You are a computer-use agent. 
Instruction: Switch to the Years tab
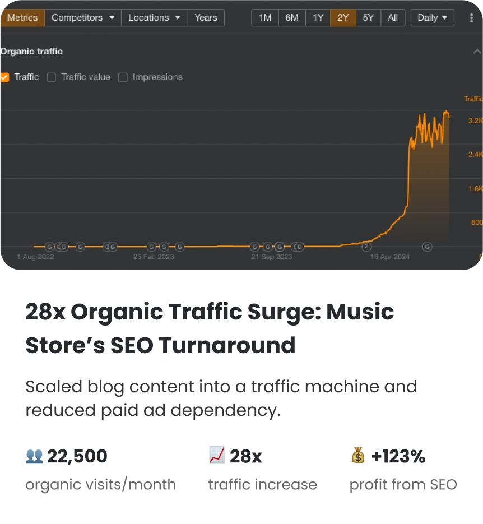coord(206,18)
